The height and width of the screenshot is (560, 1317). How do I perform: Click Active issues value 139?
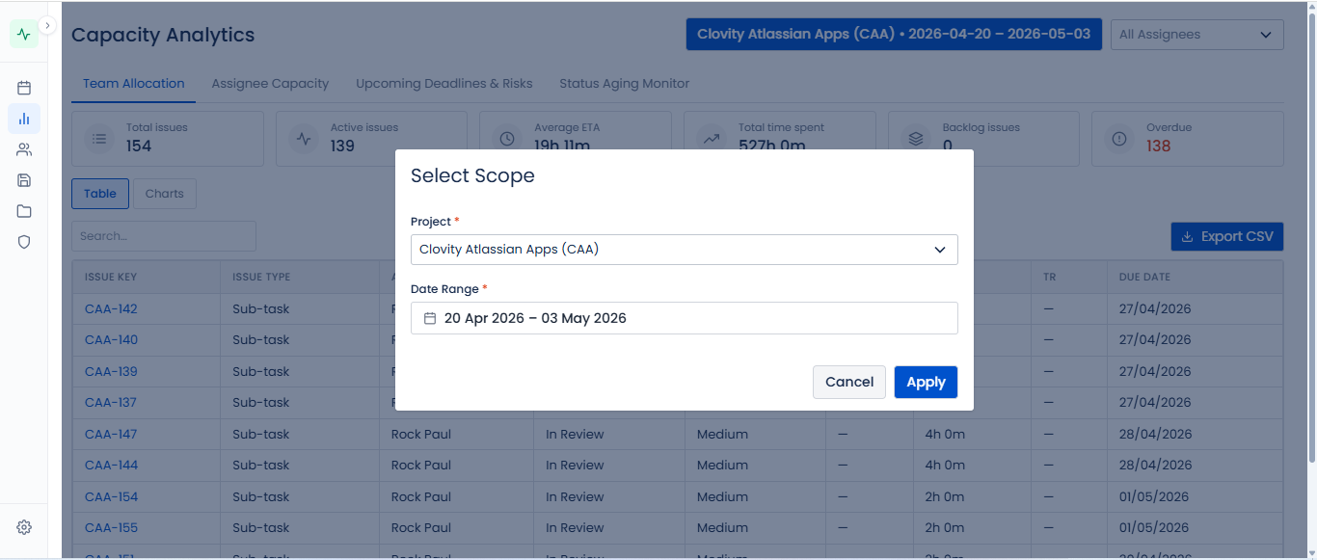[342, 147]
